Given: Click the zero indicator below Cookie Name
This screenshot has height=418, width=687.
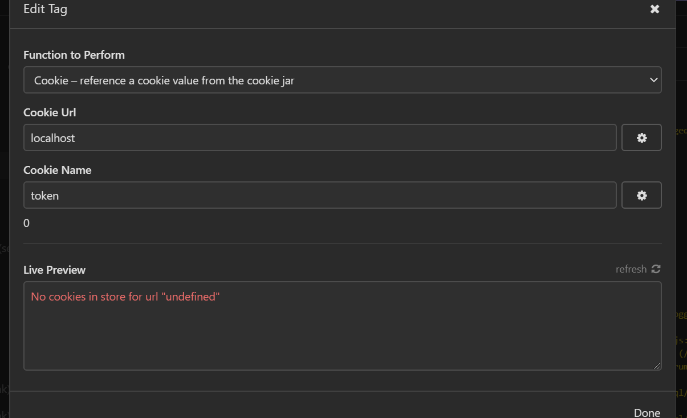Looking at the screenshot, I should click(x=26, y=222).
